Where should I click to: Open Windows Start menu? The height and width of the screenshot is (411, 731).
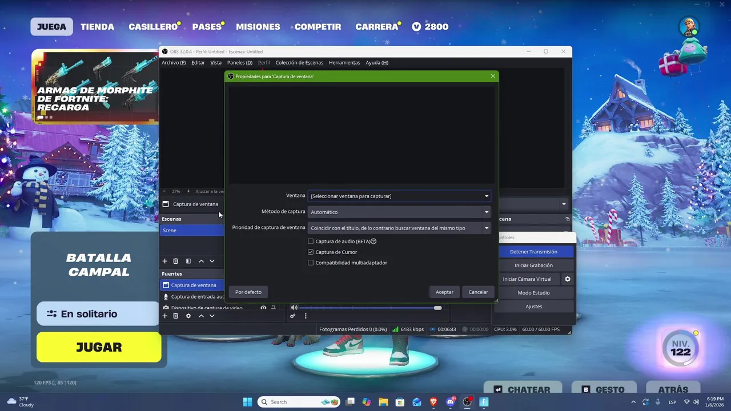coord(248,402)
